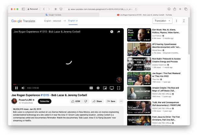Mute the video volume
This screenshot has width=198, height=136.
coord(23,88)
